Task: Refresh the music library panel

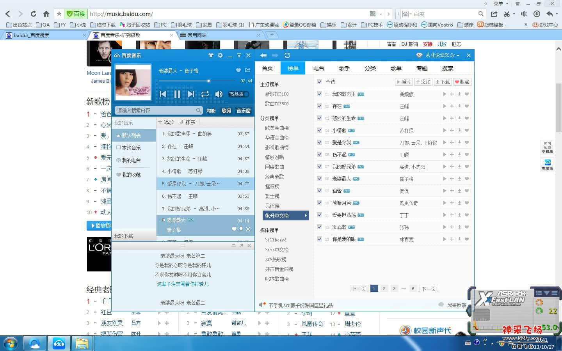Action: pos(287,55)
